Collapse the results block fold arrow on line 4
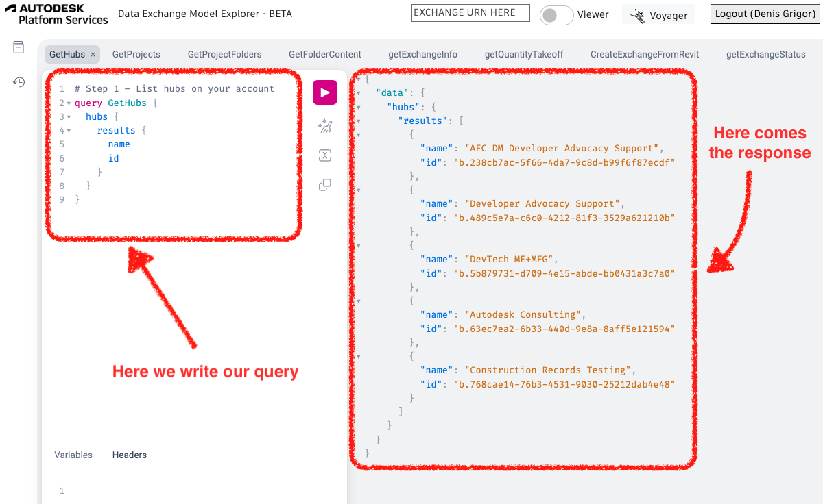 point(69,131)
